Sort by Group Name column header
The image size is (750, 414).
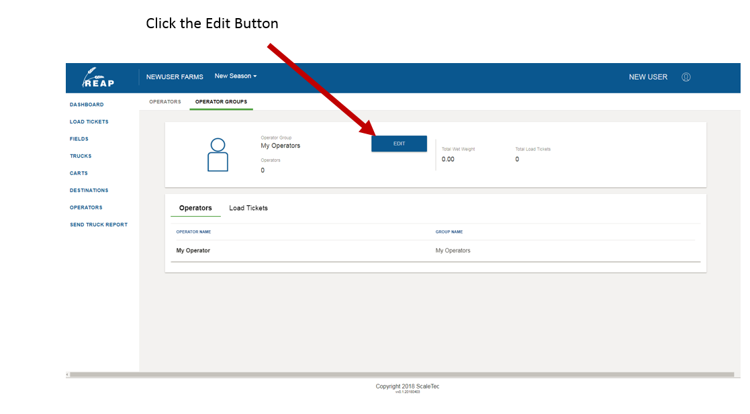coord(449,232)
